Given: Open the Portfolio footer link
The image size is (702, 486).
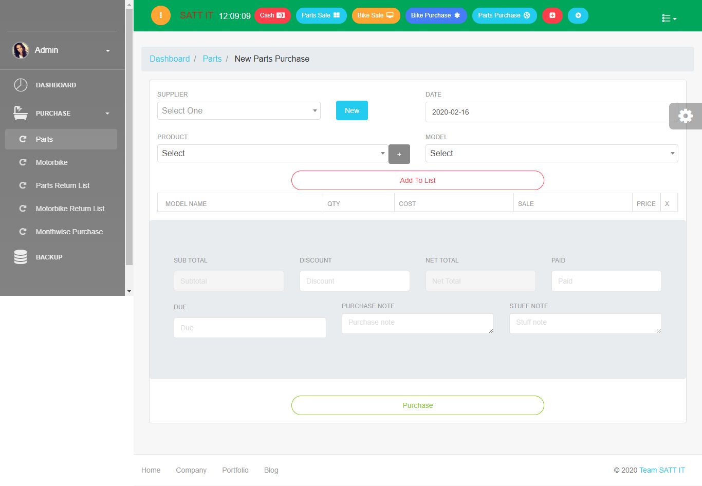Looking at the screenshot, I should 235,470.
